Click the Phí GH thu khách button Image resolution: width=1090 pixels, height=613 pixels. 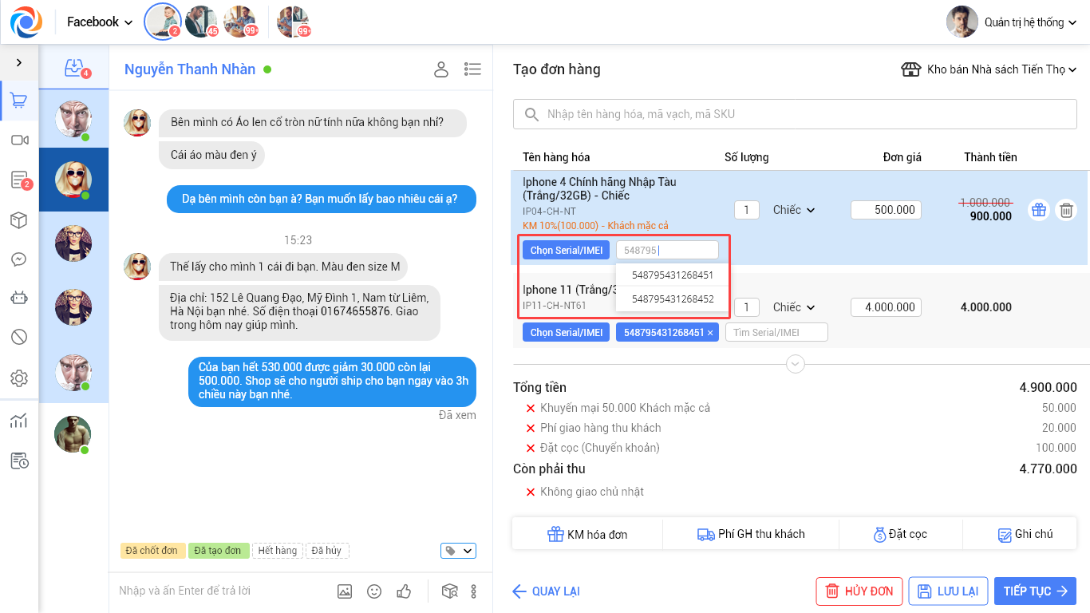coord(751,534)
